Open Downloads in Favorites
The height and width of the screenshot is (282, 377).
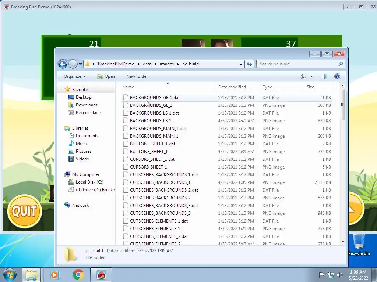[x=87, y=105]
